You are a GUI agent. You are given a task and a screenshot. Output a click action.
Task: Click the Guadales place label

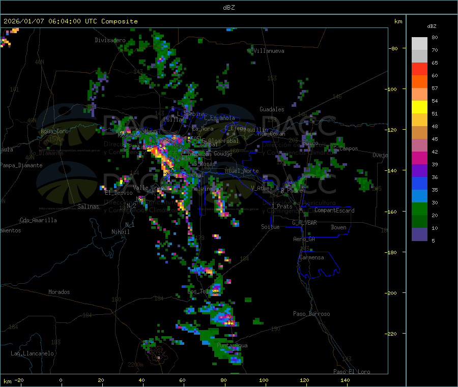coord(272,109)
